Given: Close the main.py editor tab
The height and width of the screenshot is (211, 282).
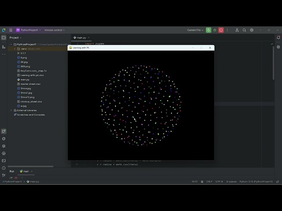Looking at the screenshot, I should click(89, 38).
